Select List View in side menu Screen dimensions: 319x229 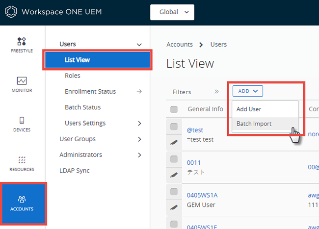click(98, 60)
